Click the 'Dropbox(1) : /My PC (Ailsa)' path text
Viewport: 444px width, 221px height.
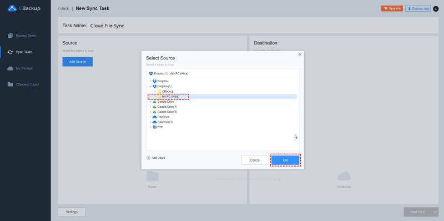click(171, 73)
